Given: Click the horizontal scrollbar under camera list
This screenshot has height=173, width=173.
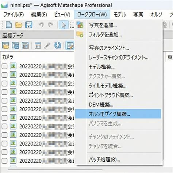Looking at the screenshot, I should [x=55, y=170].
